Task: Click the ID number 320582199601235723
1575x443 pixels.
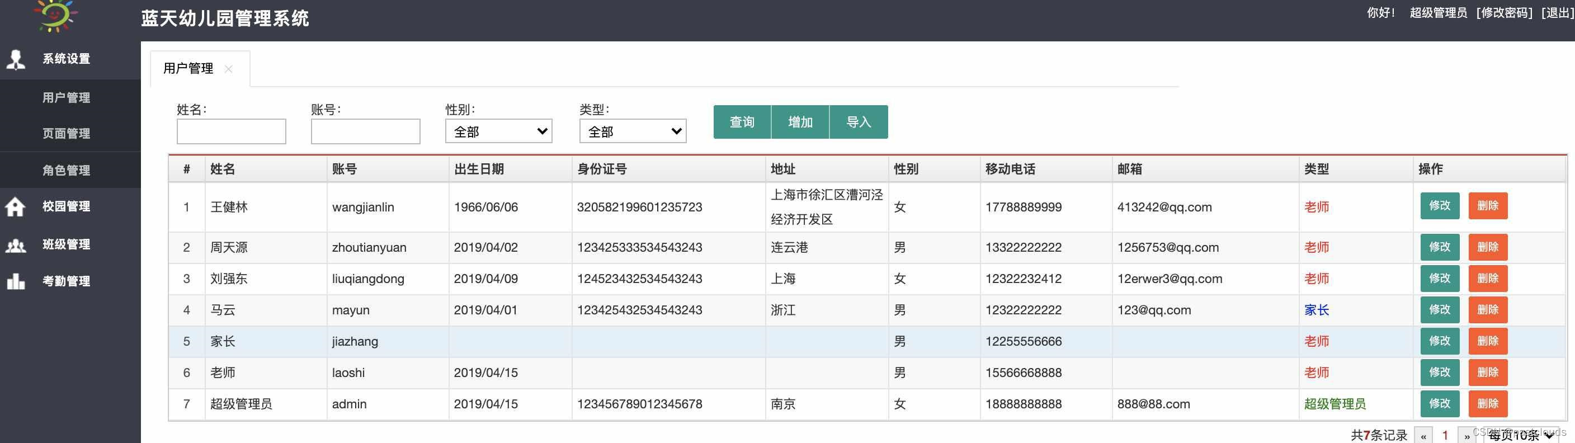Action: [639, 208]
